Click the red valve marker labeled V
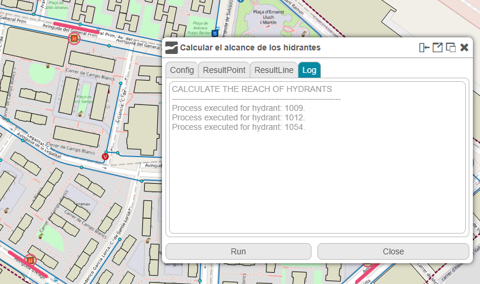The image size is (480, 284). pyautogui.click(x=105, y=157)
